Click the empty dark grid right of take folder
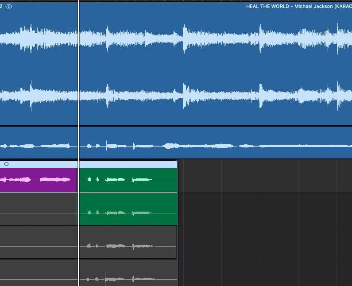 coord(266,221)
